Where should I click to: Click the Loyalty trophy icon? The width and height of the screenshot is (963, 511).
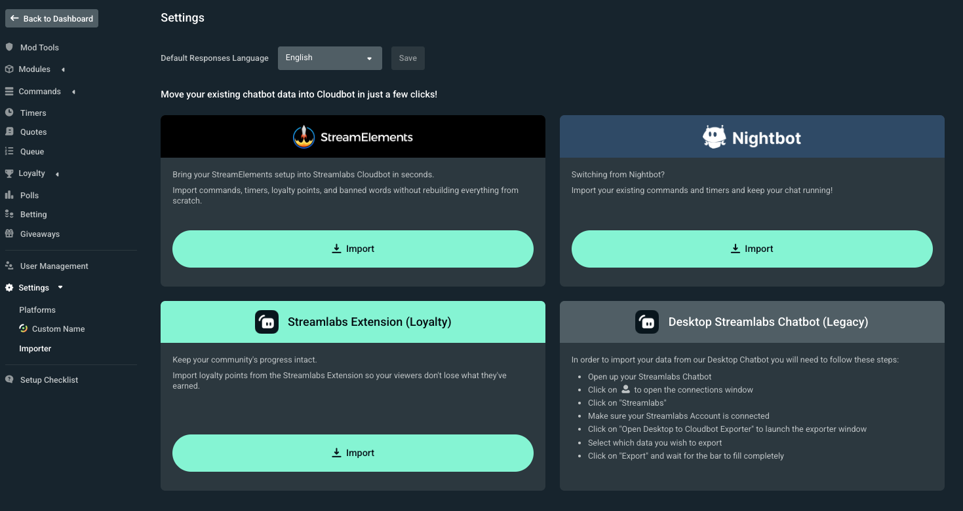tap(9, 173)
